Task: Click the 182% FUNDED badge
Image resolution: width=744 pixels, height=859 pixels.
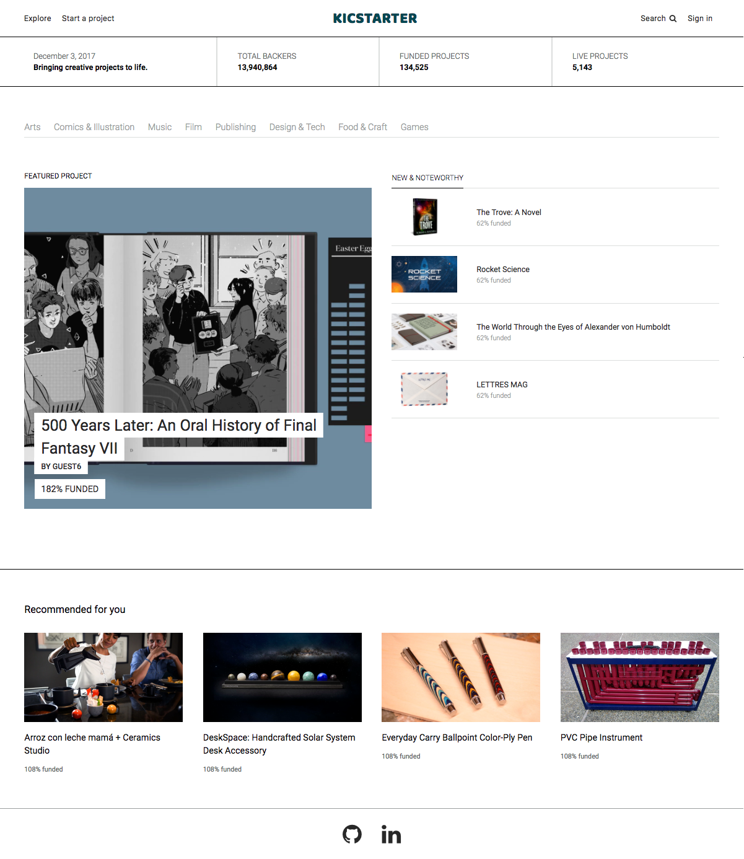Action: coord(70,489)
